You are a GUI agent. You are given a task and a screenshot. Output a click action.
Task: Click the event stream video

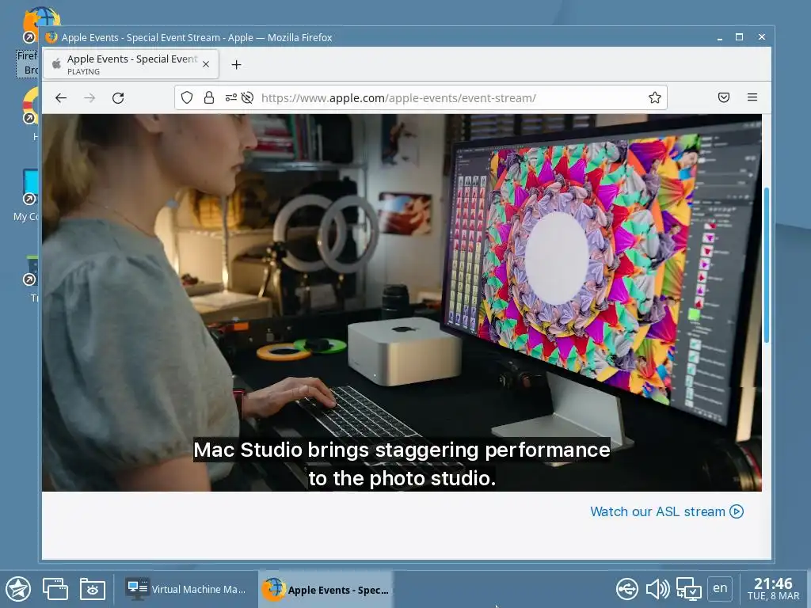pos(402,302)
